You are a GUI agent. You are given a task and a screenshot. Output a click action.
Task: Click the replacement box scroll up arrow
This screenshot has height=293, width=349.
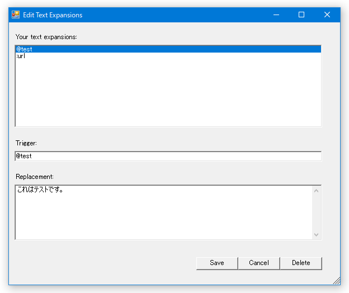coord(317,191)
